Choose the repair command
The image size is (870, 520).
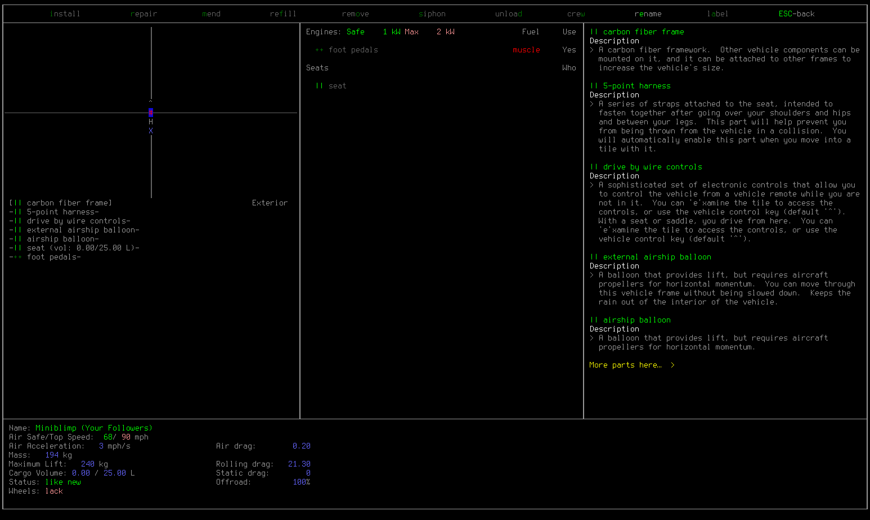pyautogui.click(x=143, y=14)
